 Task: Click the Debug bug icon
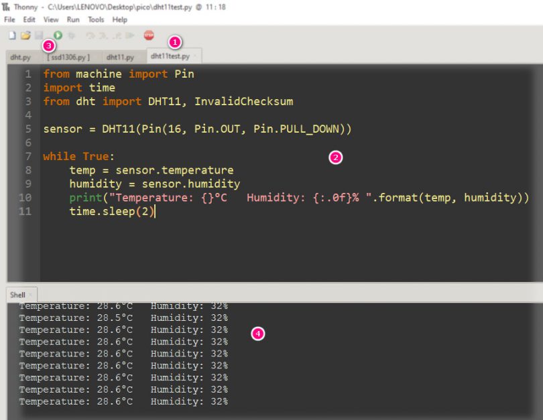72,35
